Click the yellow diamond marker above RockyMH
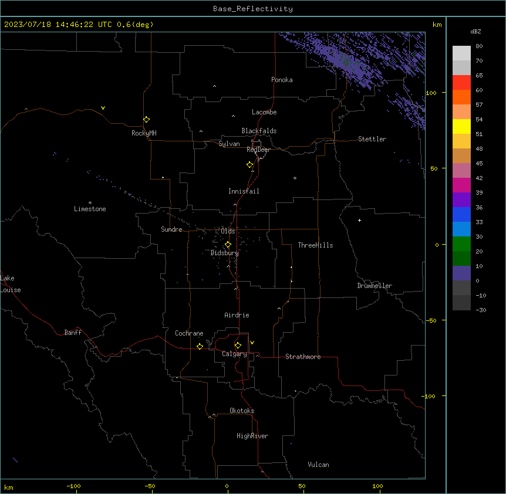Image resolution: width=506 pixels, height=494 pixels. pyautogui.click(x=147, y=120)
